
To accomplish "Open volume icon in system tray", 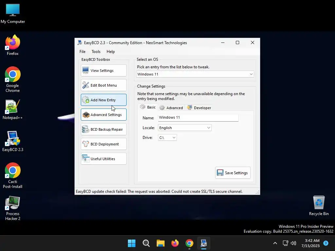I will point(293,243).
